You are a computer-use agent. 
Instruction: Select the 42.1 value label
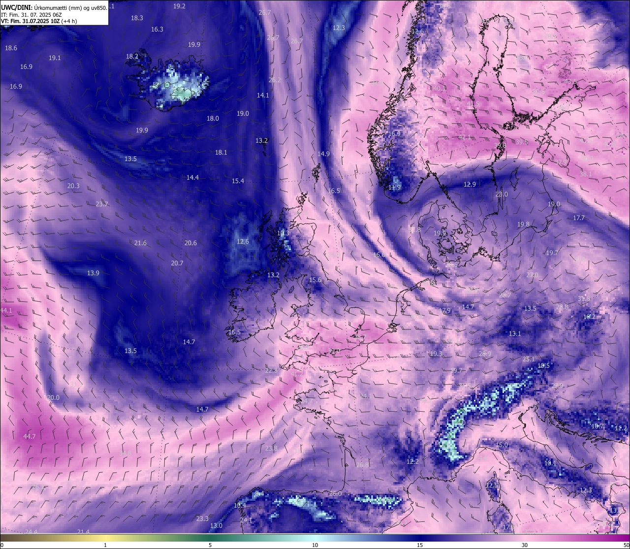[x=465, y=137]
